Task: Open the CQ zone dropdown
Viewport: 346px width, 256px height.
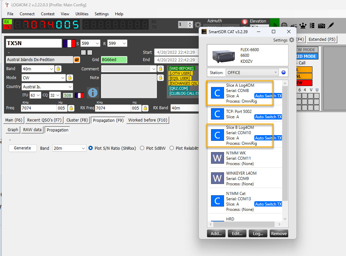Action: click(x=55, y=95)
